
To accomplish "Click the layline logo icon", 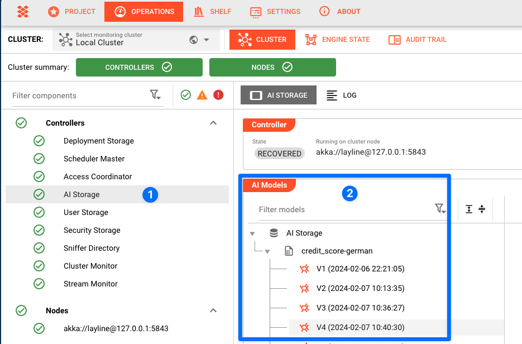I will (x=23, y=11).
